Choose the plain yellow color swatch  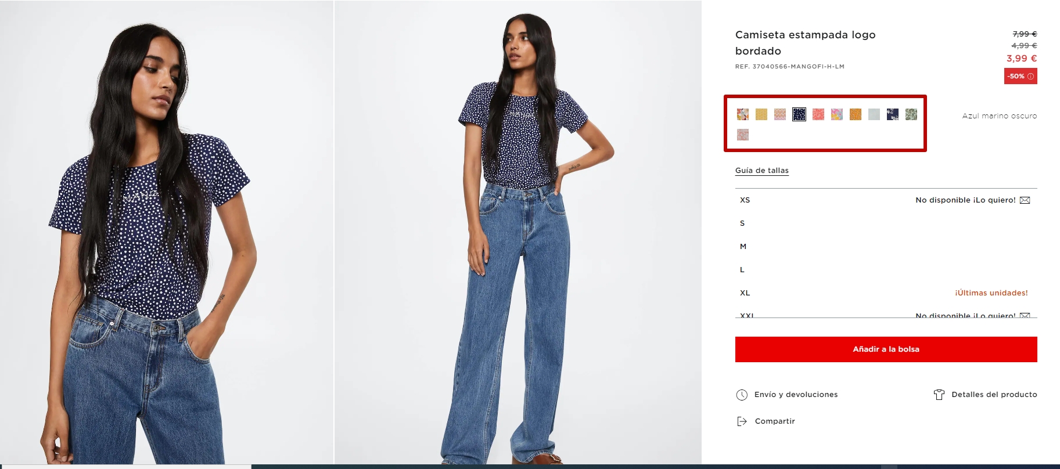(761, 114)
